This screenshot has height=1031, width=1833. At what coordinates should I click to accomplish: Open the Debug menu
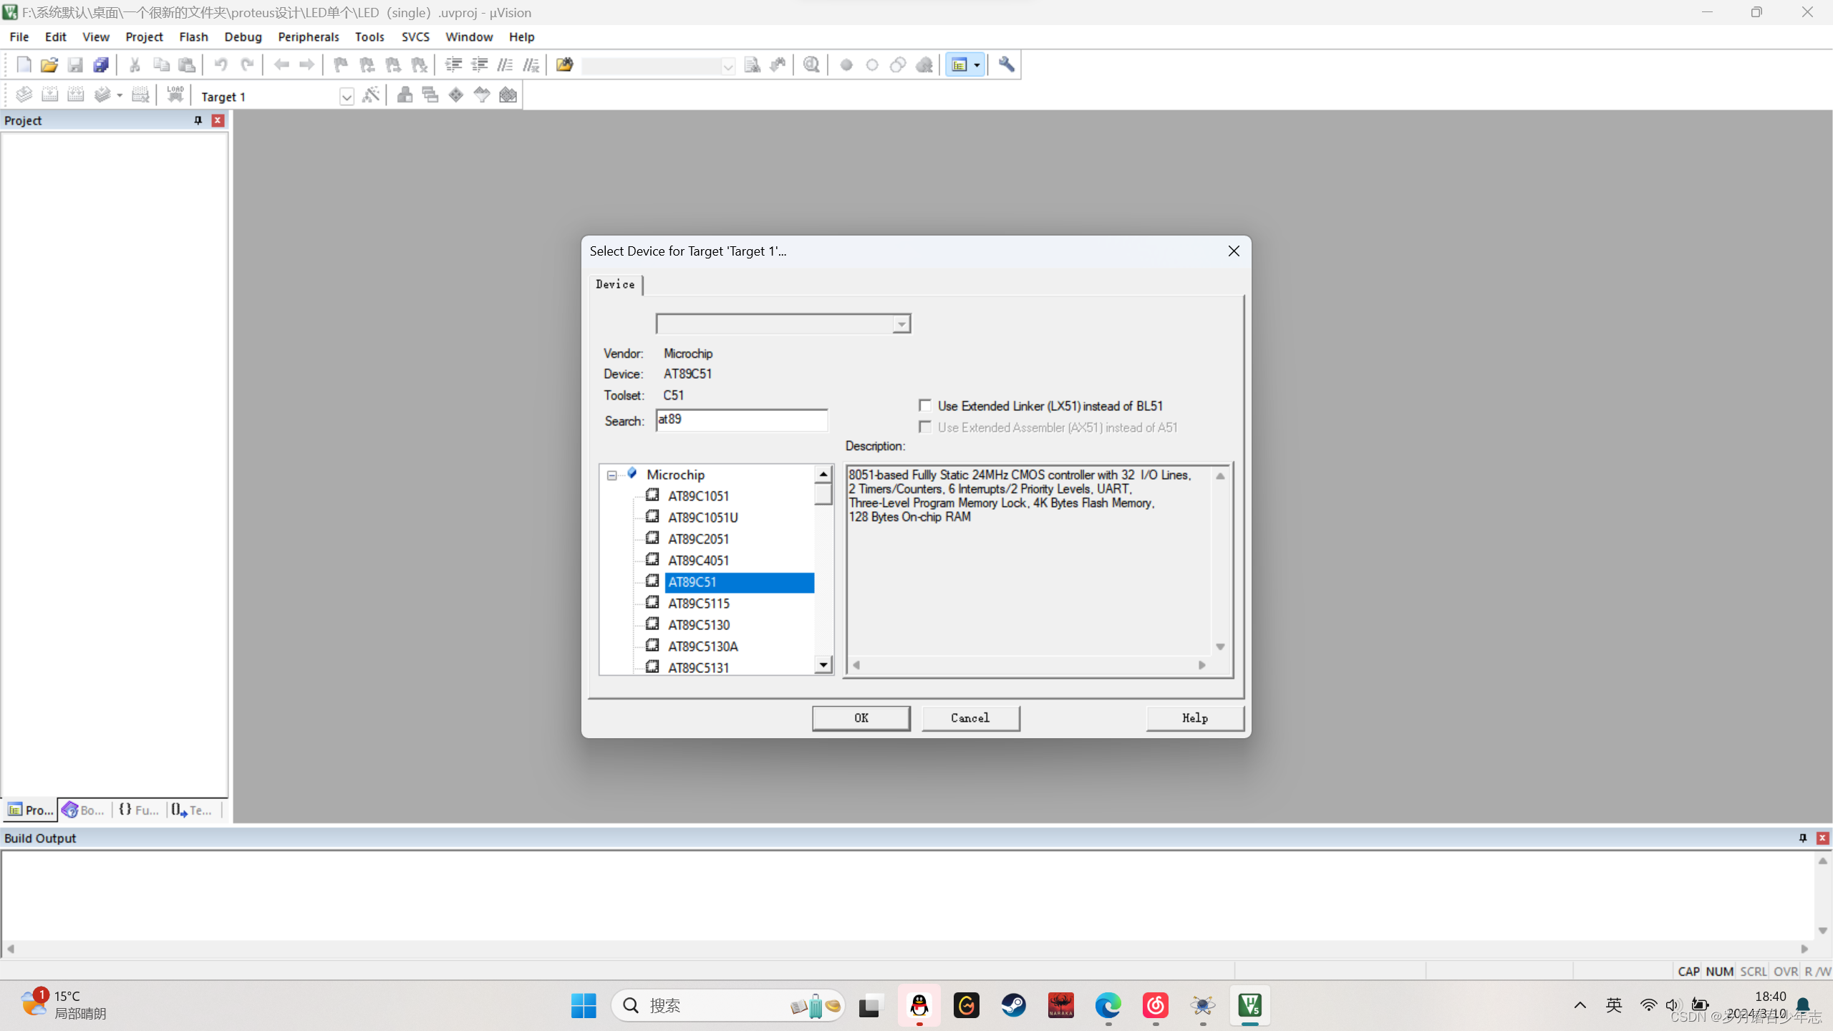point(243,37)
